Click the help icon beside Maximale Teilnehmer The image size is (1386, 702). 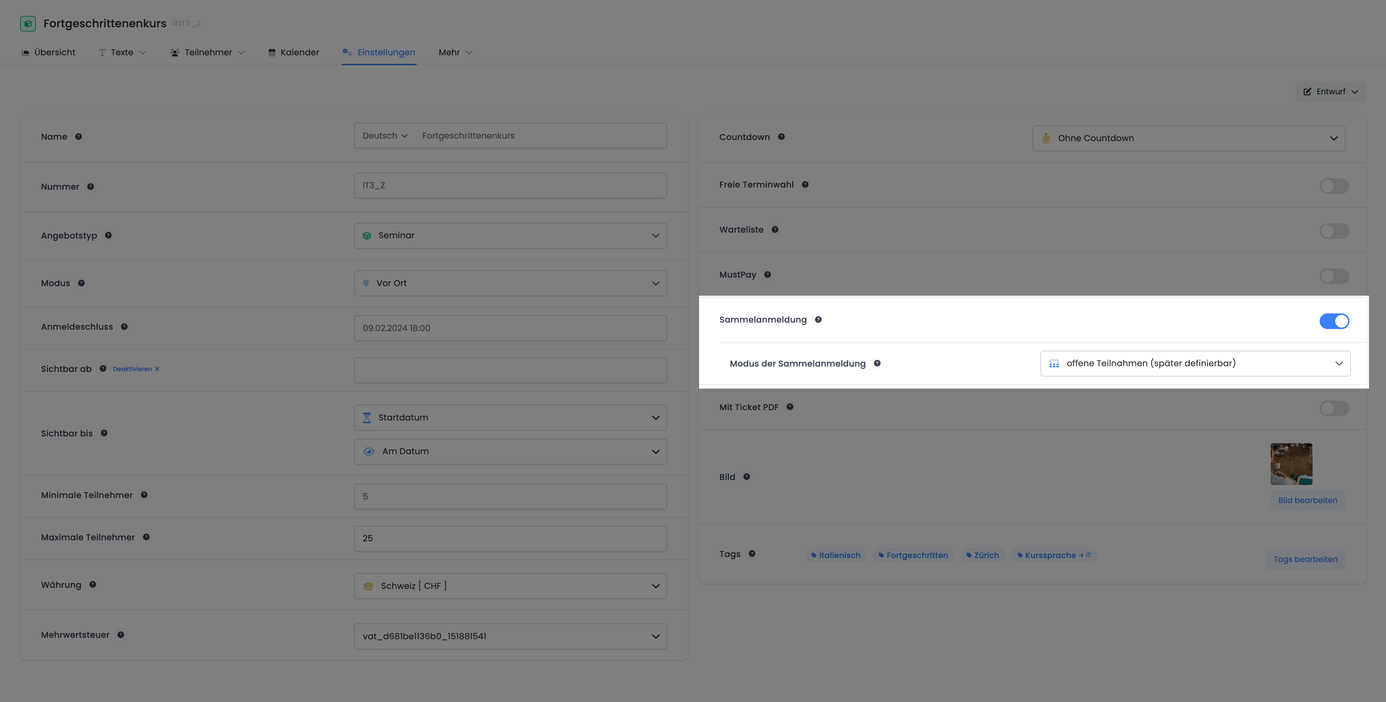point(146,537)
